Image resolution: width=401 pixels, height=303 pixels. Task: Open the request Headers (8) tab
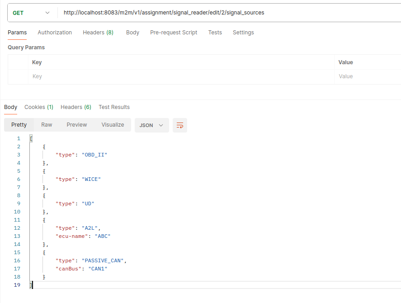click(x=98, y=33)
